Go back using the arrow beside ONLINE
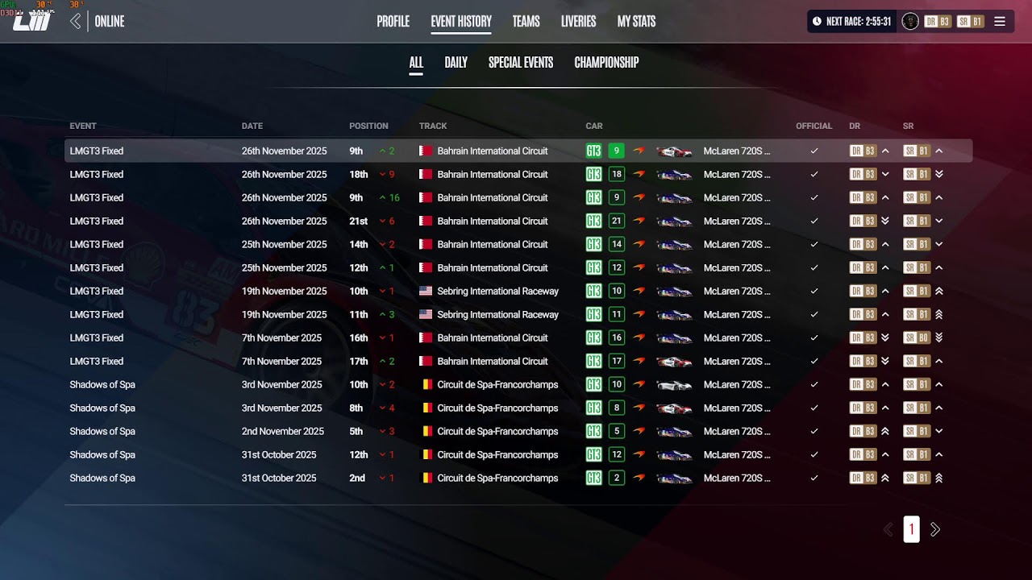 76,22
